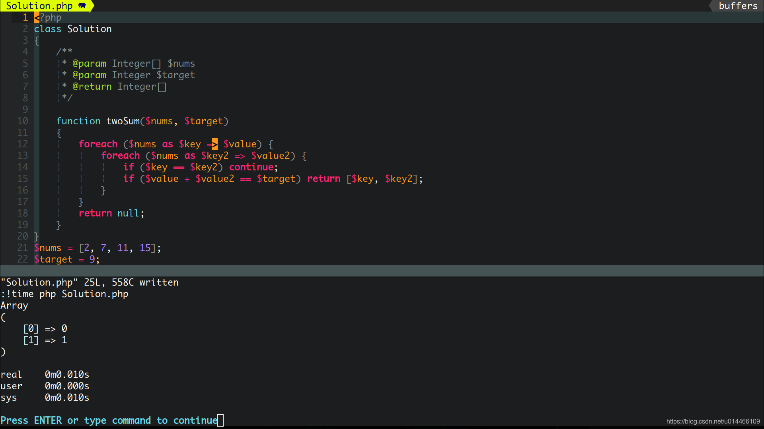Click the PHP elephant icon in tab
Screen dimensions: 764x429
point(82,6)
